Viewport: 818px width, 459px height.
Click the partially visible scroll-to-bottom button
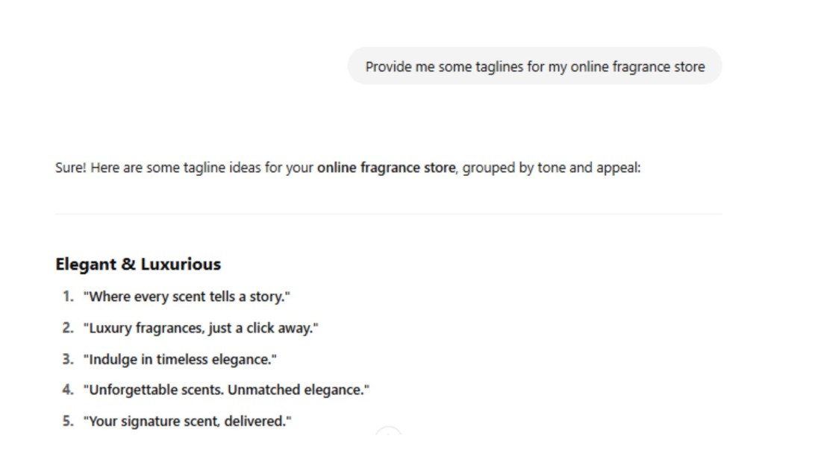click(389, 431)
